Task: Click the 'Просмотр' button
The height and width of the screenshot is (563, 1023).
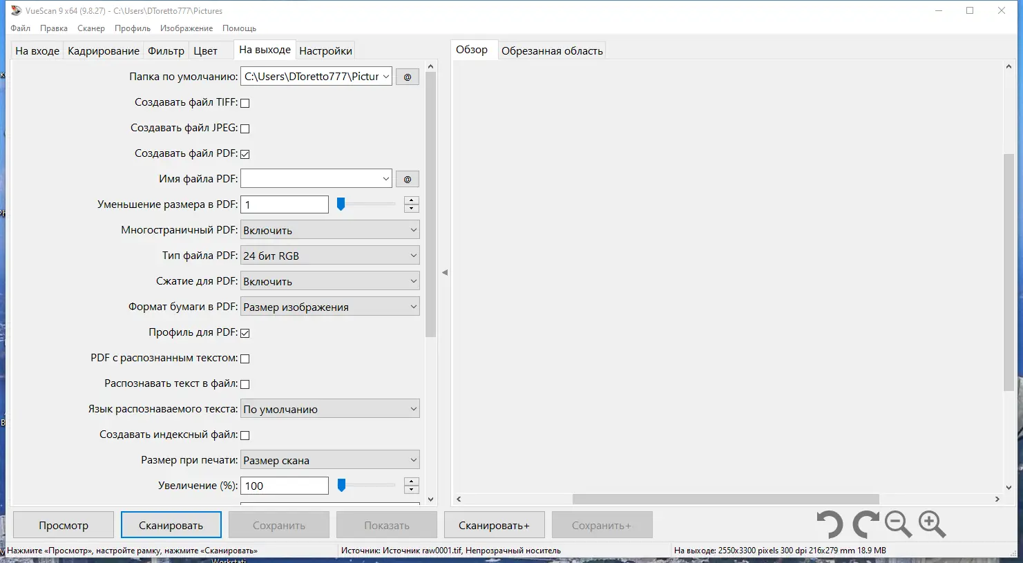Action: (x=64, y=525)
